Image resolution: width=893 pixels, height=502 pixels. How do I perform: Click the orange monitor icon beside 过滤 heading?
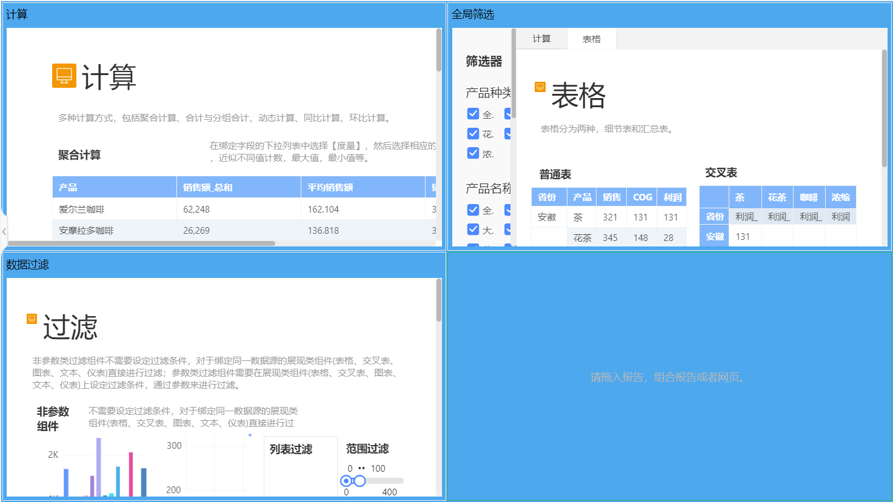(31, 319)
